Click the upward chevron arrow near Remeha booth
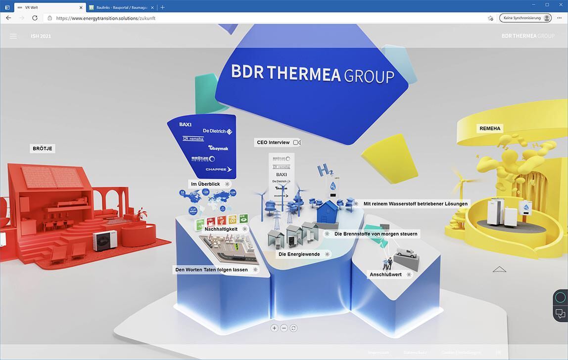Screen dimensions: 568x360 (x=499, y=269)
